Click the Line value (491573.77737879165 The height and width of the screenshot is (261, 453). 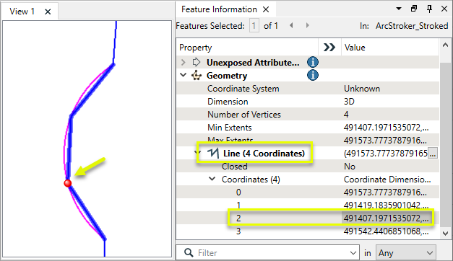(385, 153)
